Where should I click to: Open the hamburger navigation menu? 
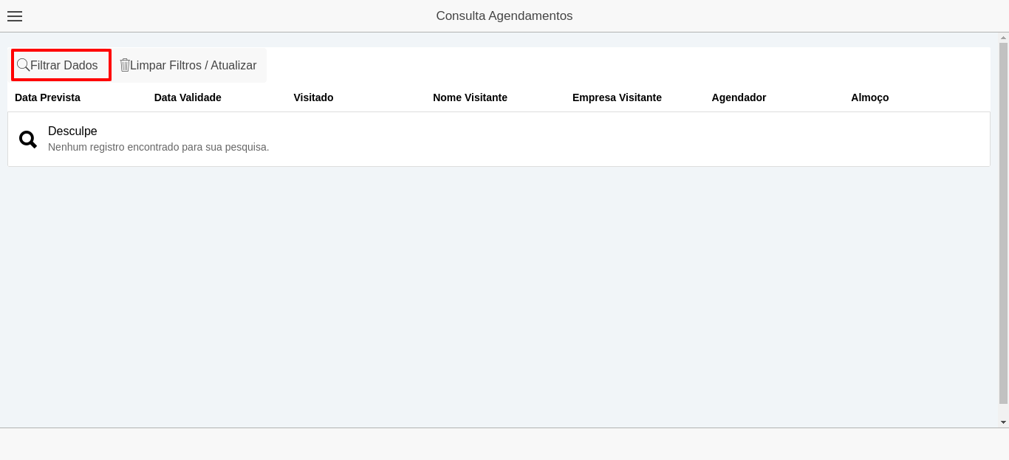coord(15,16)
